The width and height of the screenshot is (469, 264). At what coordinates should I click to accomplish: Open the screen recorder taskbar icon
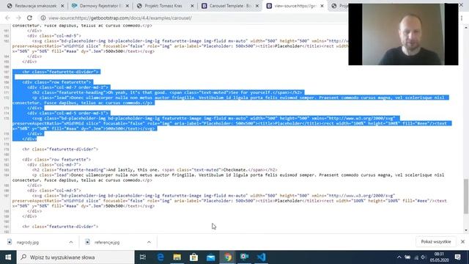pyautogui.click(x=244, y=257)
